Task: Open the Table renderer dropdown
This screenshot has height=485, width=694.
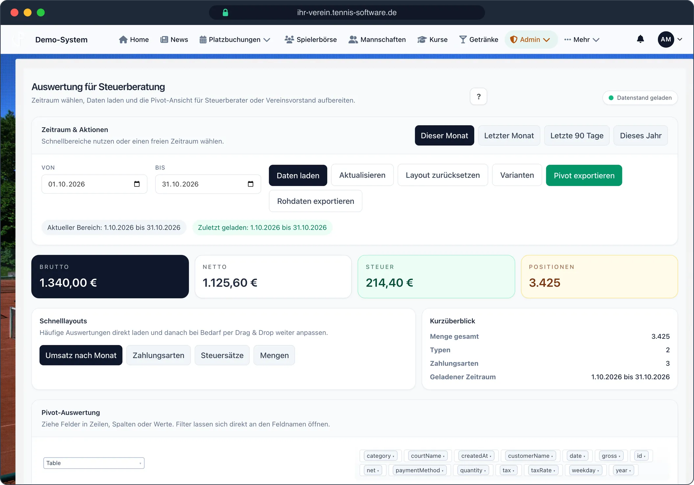Action: [x=94, y=463]
